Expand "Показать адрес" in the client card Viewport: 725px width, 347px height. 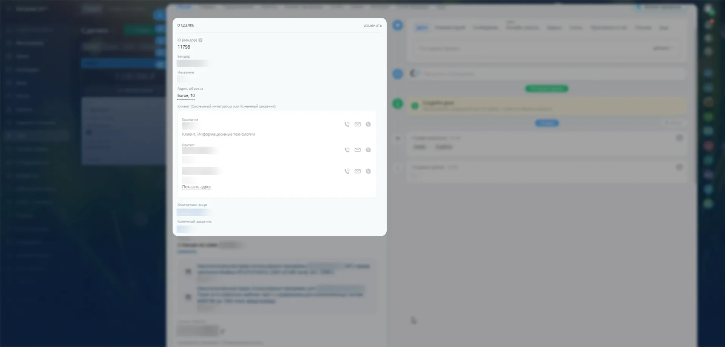click(196, 187)
